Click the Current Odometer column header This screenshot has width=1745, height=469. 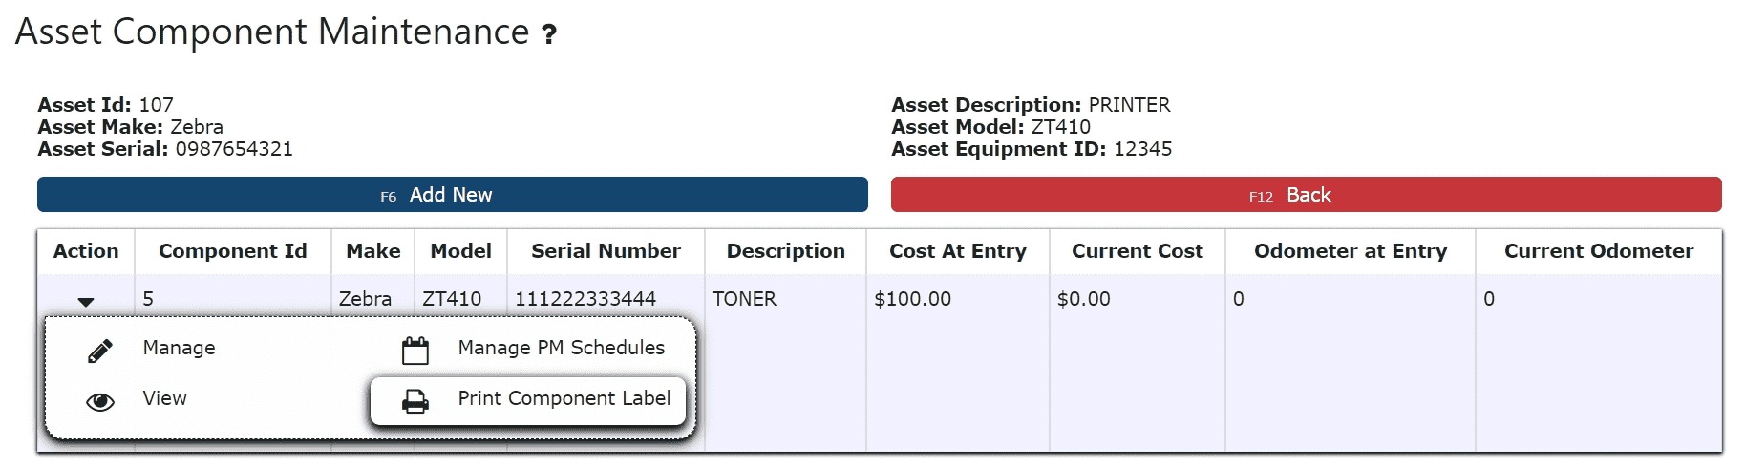click(x=1599, y=251)
